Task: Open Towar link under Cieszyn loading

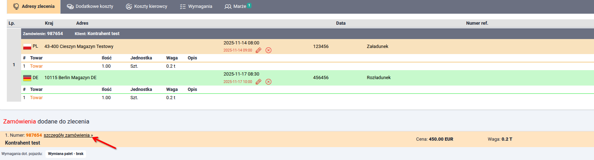Action: click(x=36, y=66)
